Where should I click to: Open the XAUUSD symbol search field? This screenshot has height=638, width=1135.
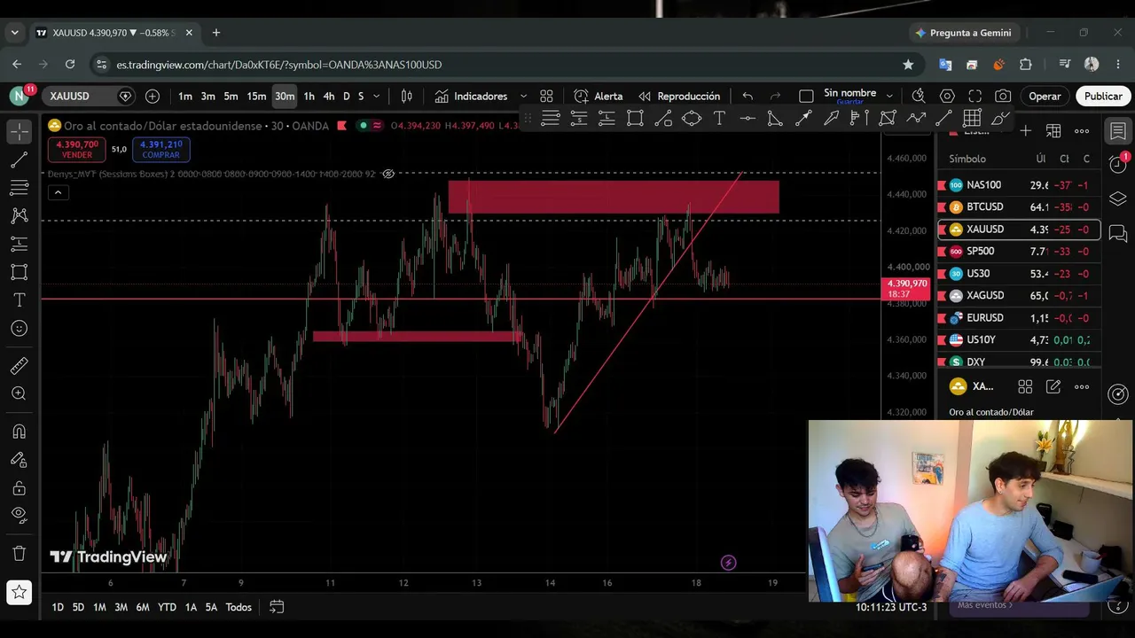(81, 96)
